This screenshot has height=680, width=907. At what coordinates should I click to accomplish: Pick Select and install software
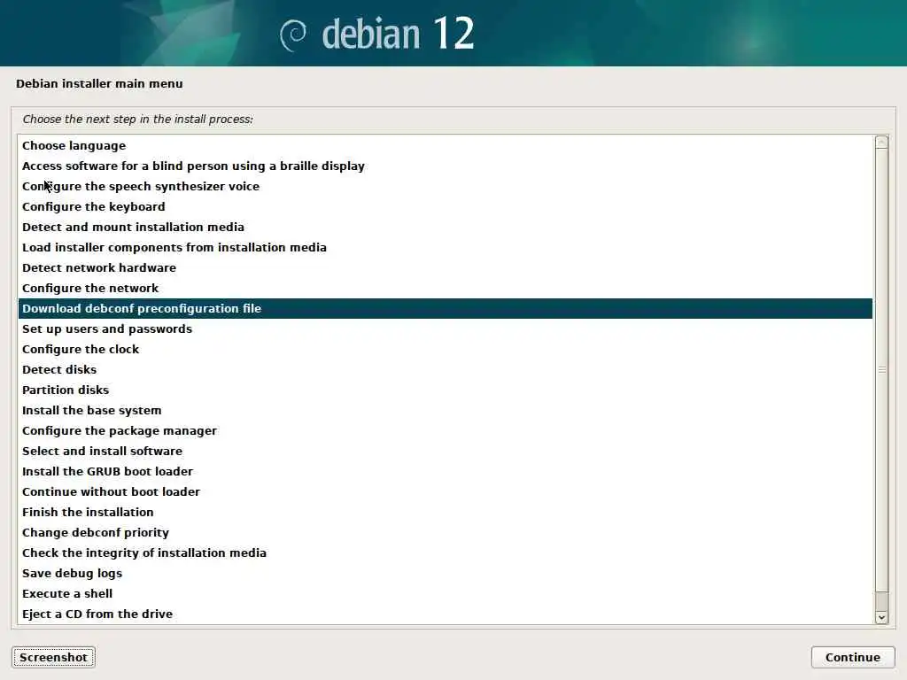[445, 451]
